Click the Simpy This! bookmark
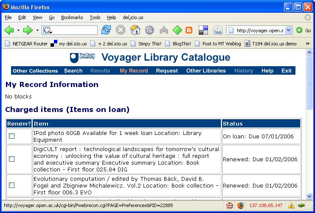 point(146,44)
